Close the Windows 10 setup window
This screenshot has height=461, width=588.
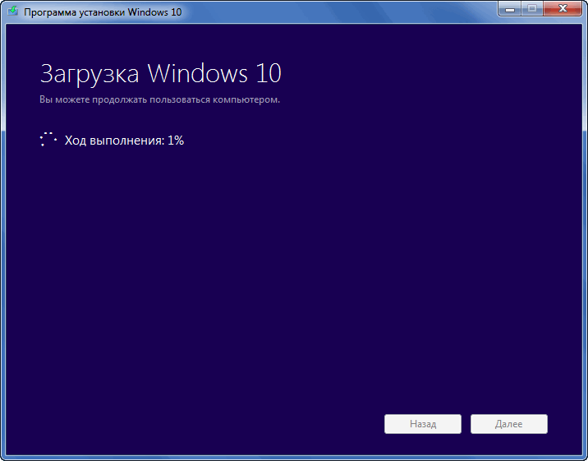(563, 9)
